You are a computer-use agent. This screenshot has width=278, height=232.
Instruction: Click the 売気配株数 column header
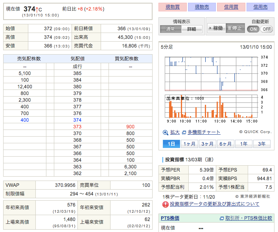tap(29, 59)
